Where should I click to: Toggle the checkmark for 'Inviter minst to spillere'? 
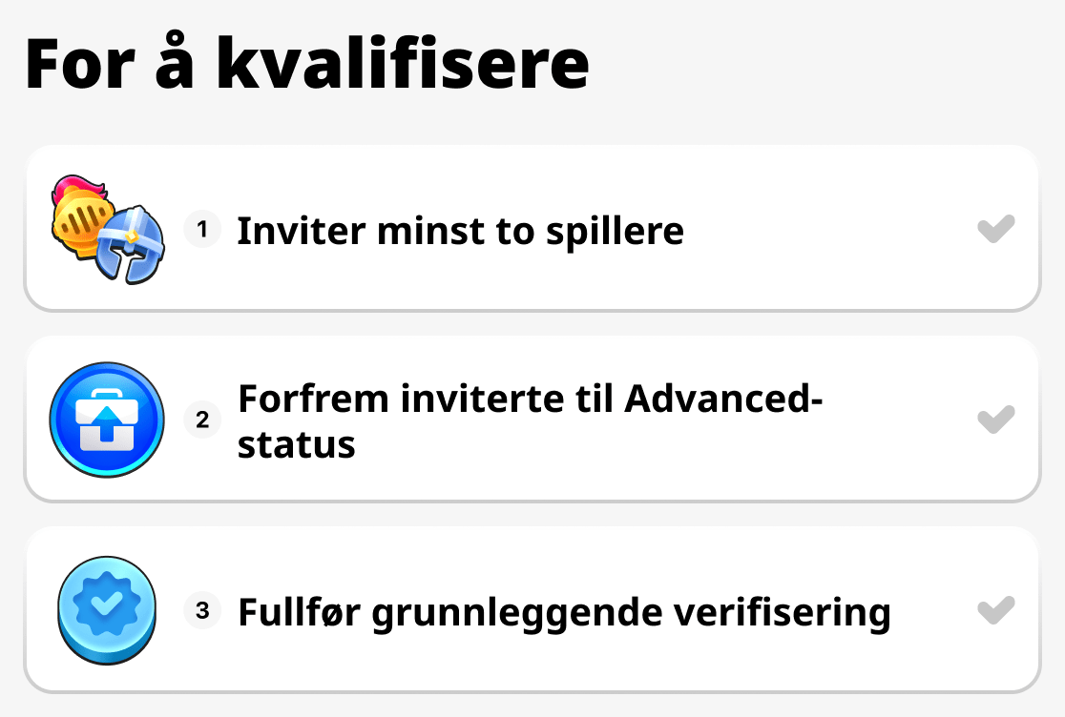coord(998,229)
